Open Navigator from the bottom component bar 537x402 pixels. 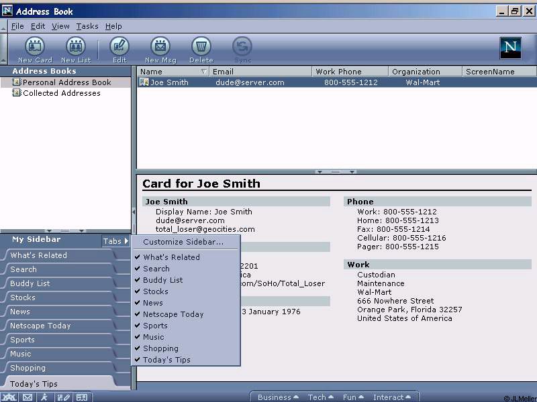[9, 397]
